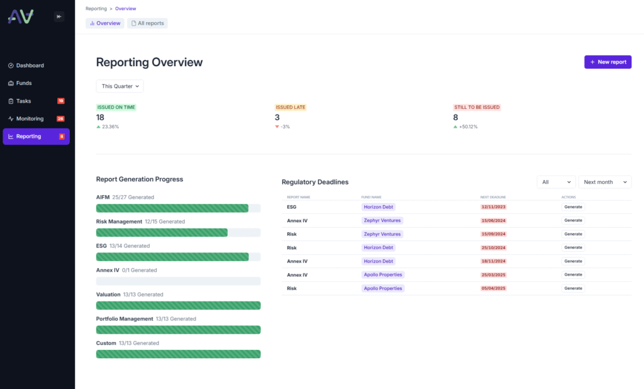Open Tasks with the clipboard icon
Viewport: 644px width, 389px height.
pos(11,101)
